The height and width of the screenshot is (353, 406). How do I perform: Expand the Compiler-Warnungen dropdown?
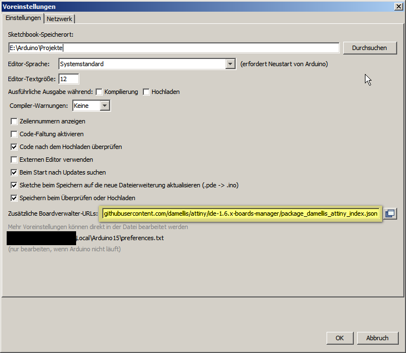pyautogui.click(x=105, y=106)
